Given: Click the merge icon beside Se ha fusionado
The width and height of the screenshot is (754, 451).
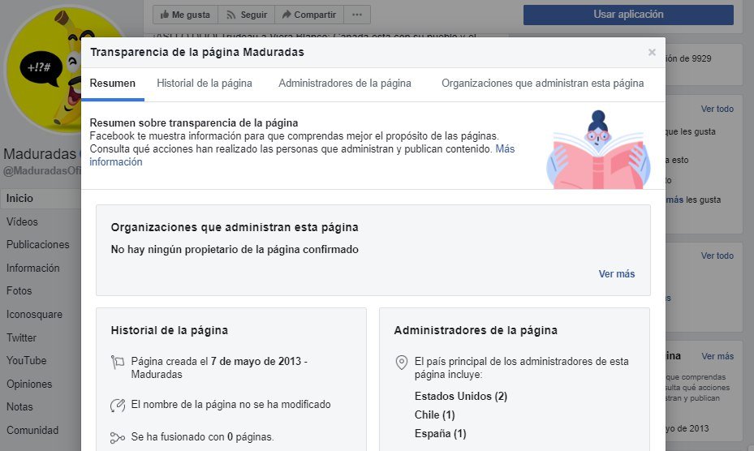Looking at the screenshot, I should [118, 437].
